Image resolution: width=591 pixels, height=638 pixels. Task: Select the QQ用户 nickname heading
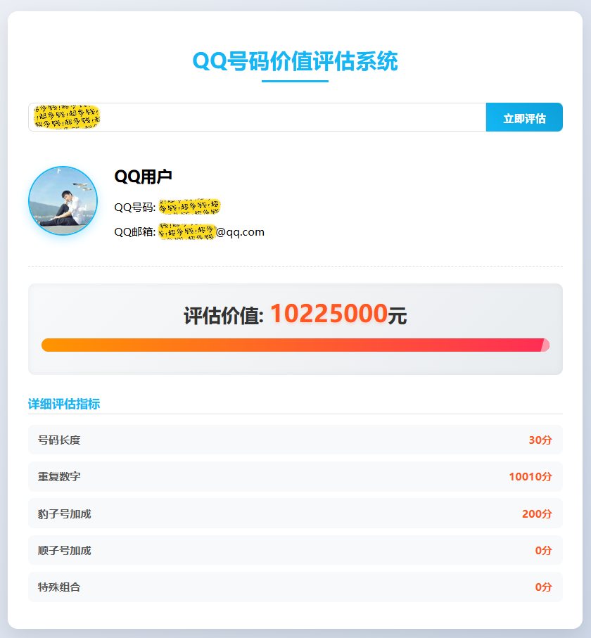click(x=143, y=177)
